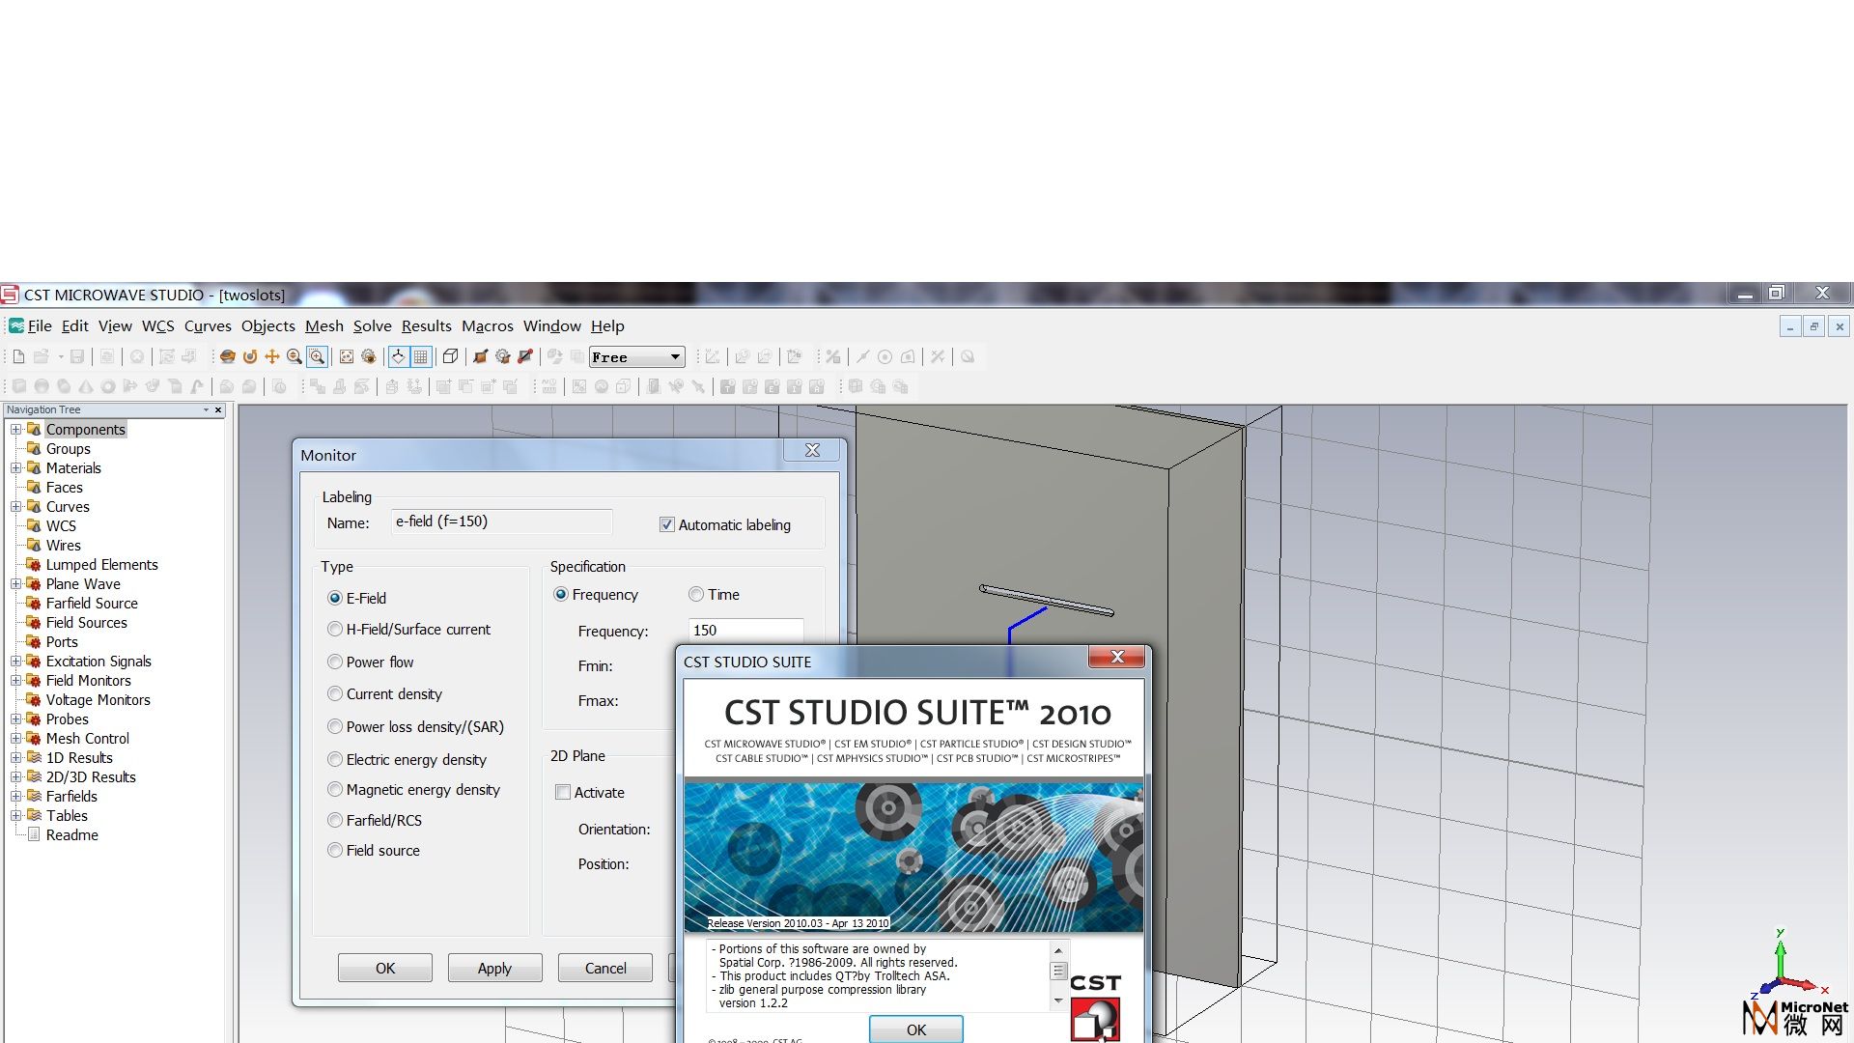Open the Help menu
1854x1043 pixels.
[x=607, y=326]
